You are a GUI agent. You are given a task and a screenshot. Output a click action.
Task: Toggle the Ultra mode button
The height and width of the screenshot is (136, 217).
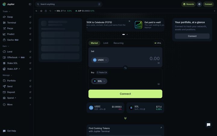coord(158,43)
